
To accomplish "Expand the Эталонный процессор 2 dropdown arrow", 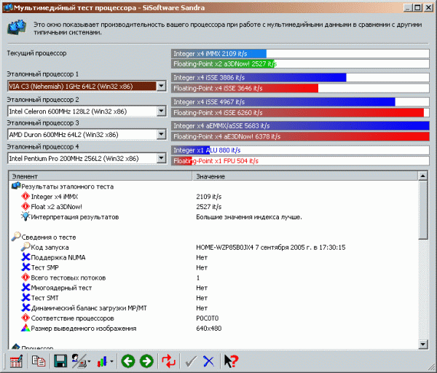I will [x=162, y=111].
